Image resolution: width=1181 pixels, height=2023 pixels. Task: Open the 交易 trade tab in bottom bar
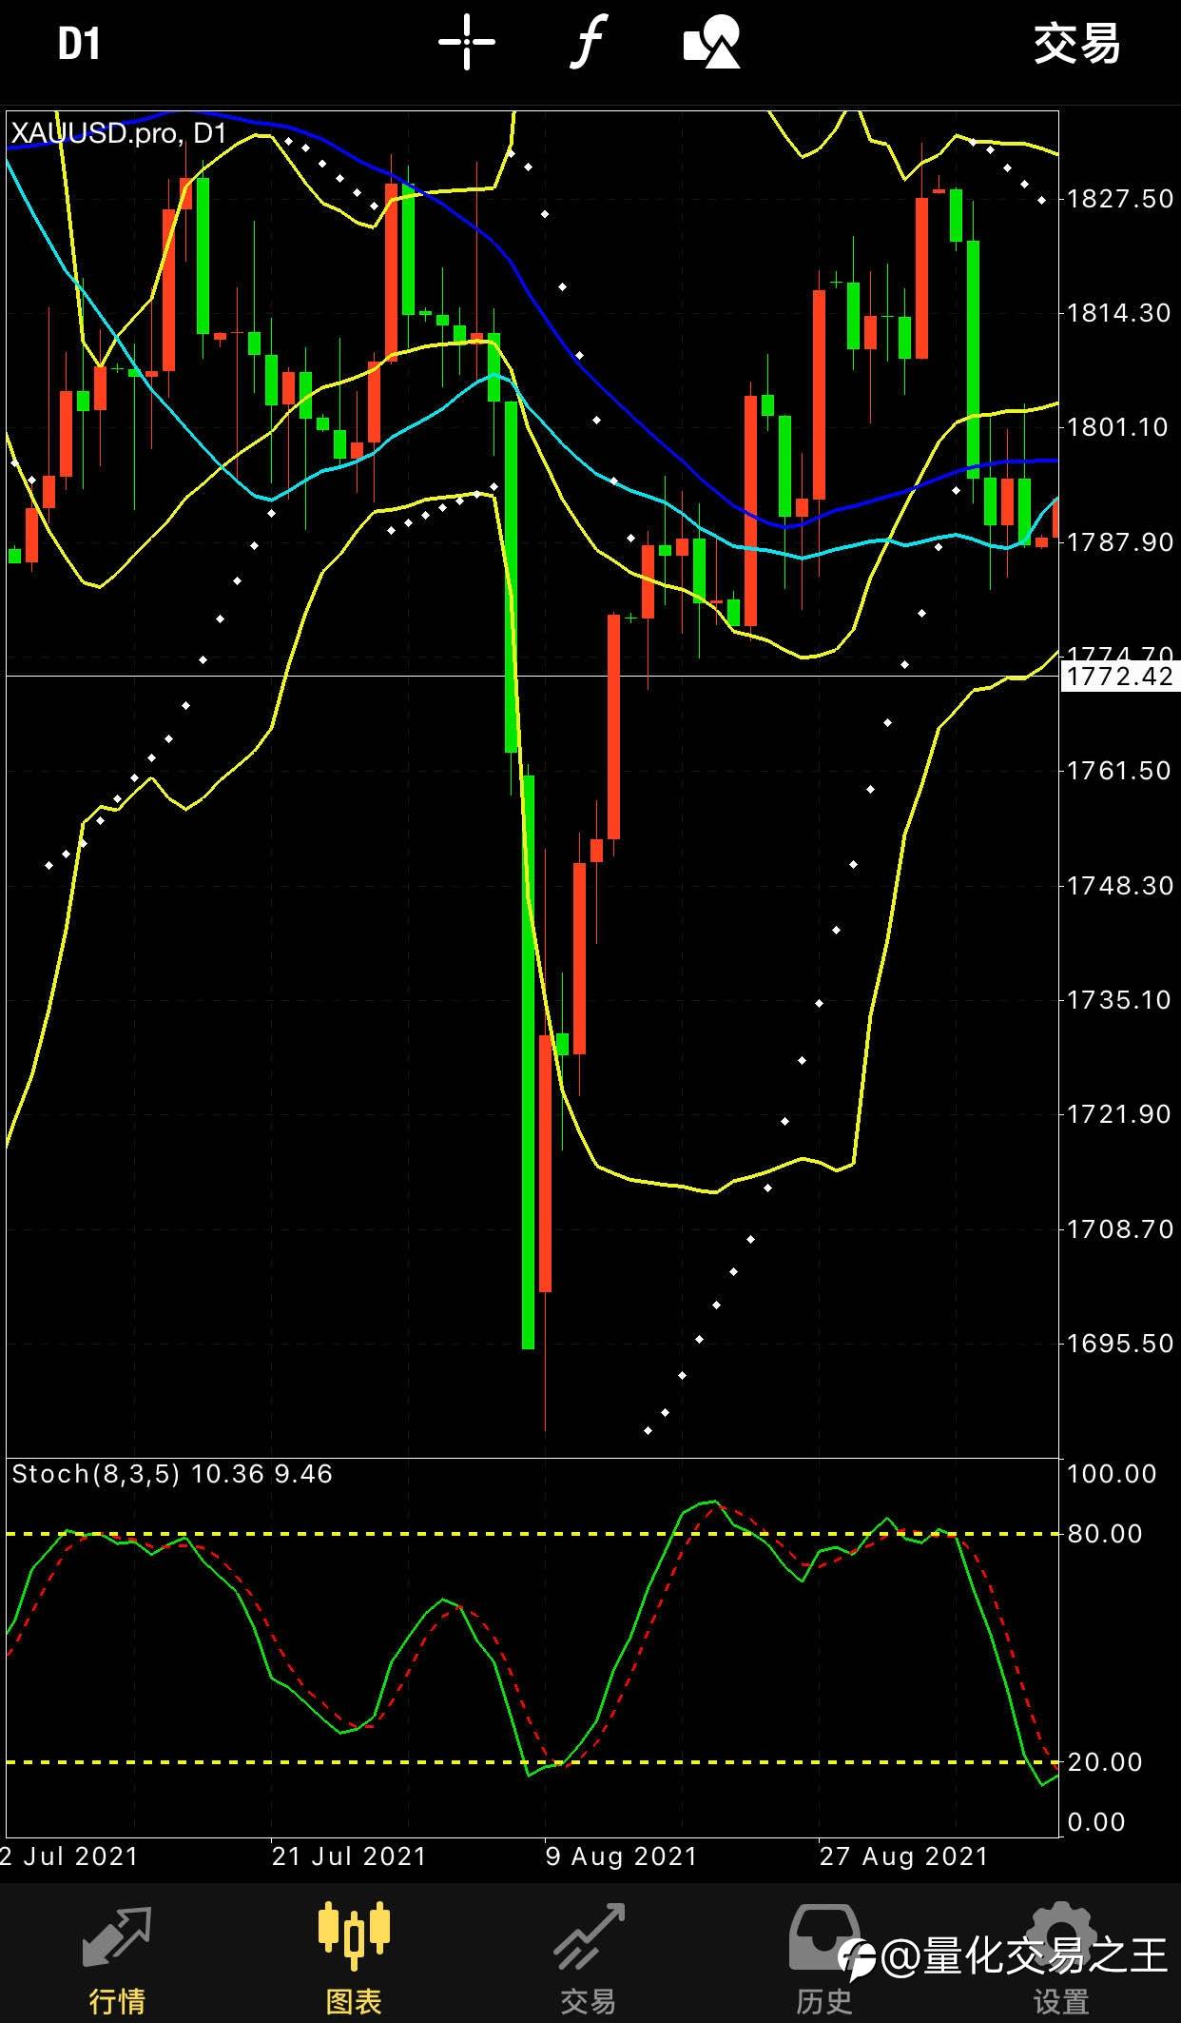click(589, 1957)
